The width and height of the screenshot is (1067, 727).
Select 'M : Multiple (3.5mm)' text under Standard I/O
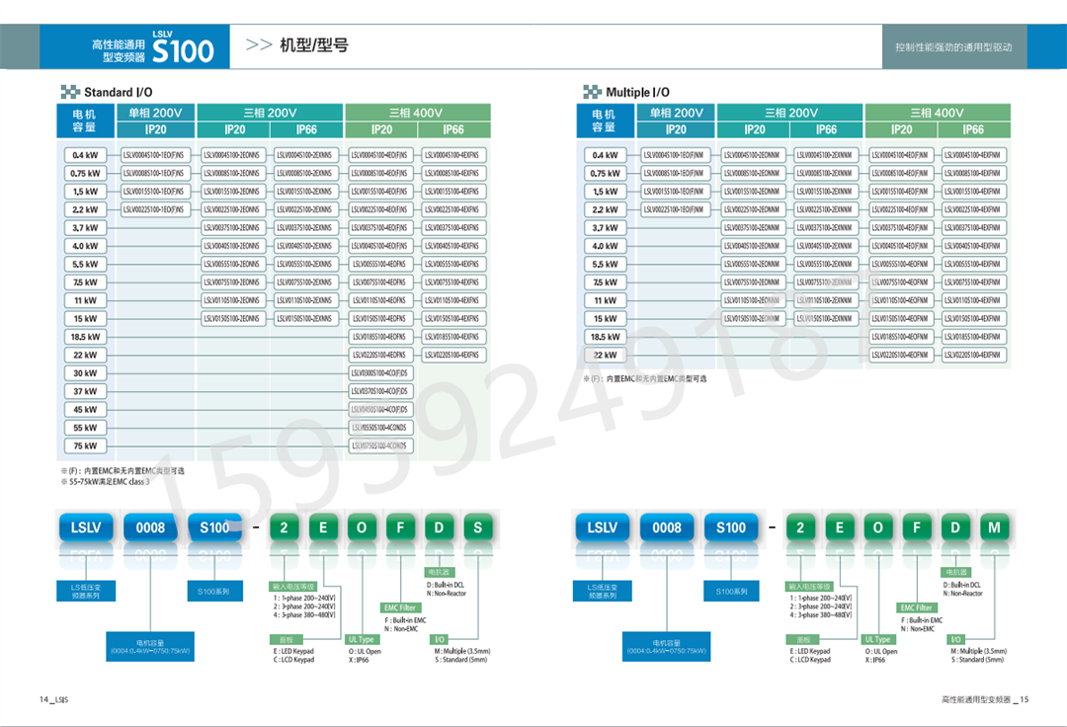click(462, 651)
